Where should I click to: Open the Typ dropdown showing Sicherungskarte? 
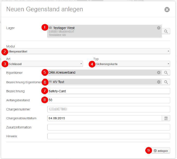click(131, 64)
